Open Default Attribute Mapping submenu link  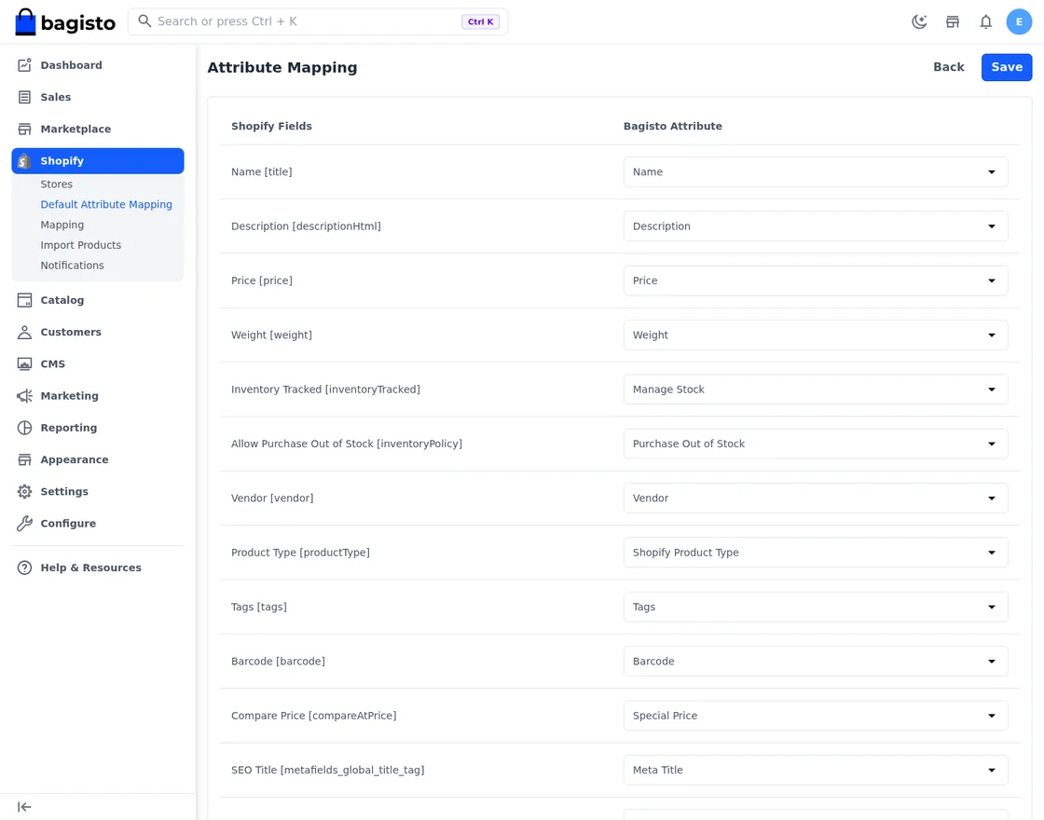pyautogui.click(x=106, y=204)
